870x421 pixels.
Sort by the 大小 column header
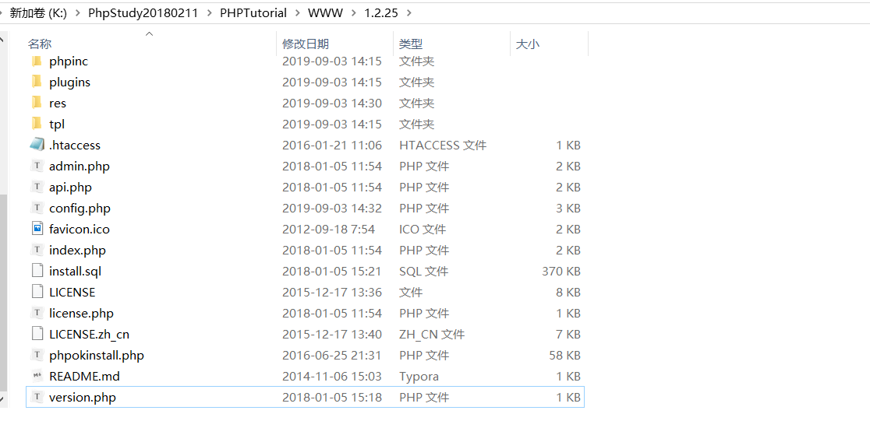click(x=527, y=44)
